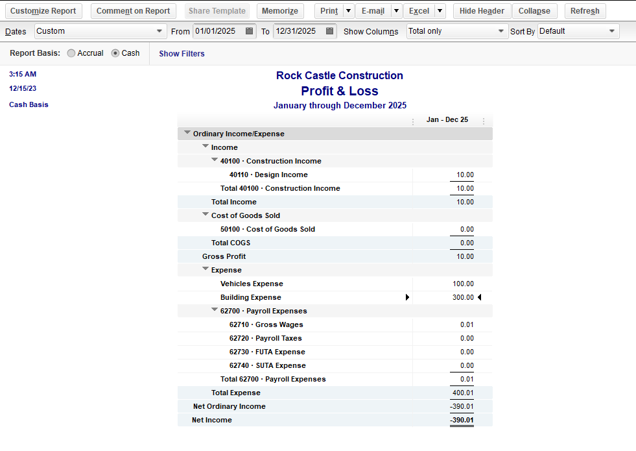Click the Share Template button
636x451 pixels.
(217, 11)
